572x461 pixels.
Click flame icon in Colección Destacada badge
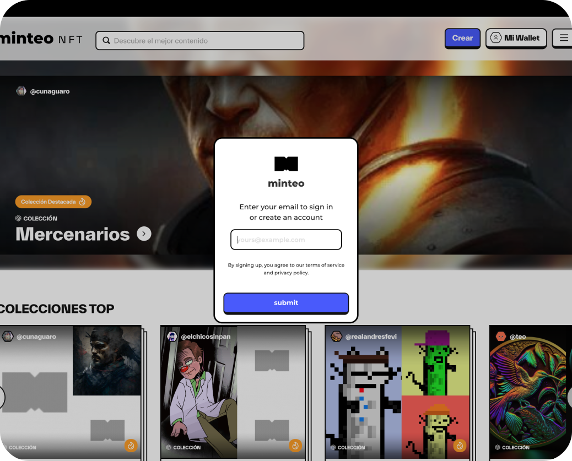click(83, 202)
